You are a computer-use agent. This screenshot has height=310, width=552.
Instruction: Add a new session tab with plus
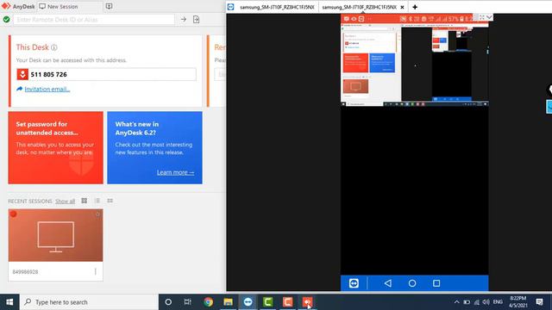click(415, 7)
